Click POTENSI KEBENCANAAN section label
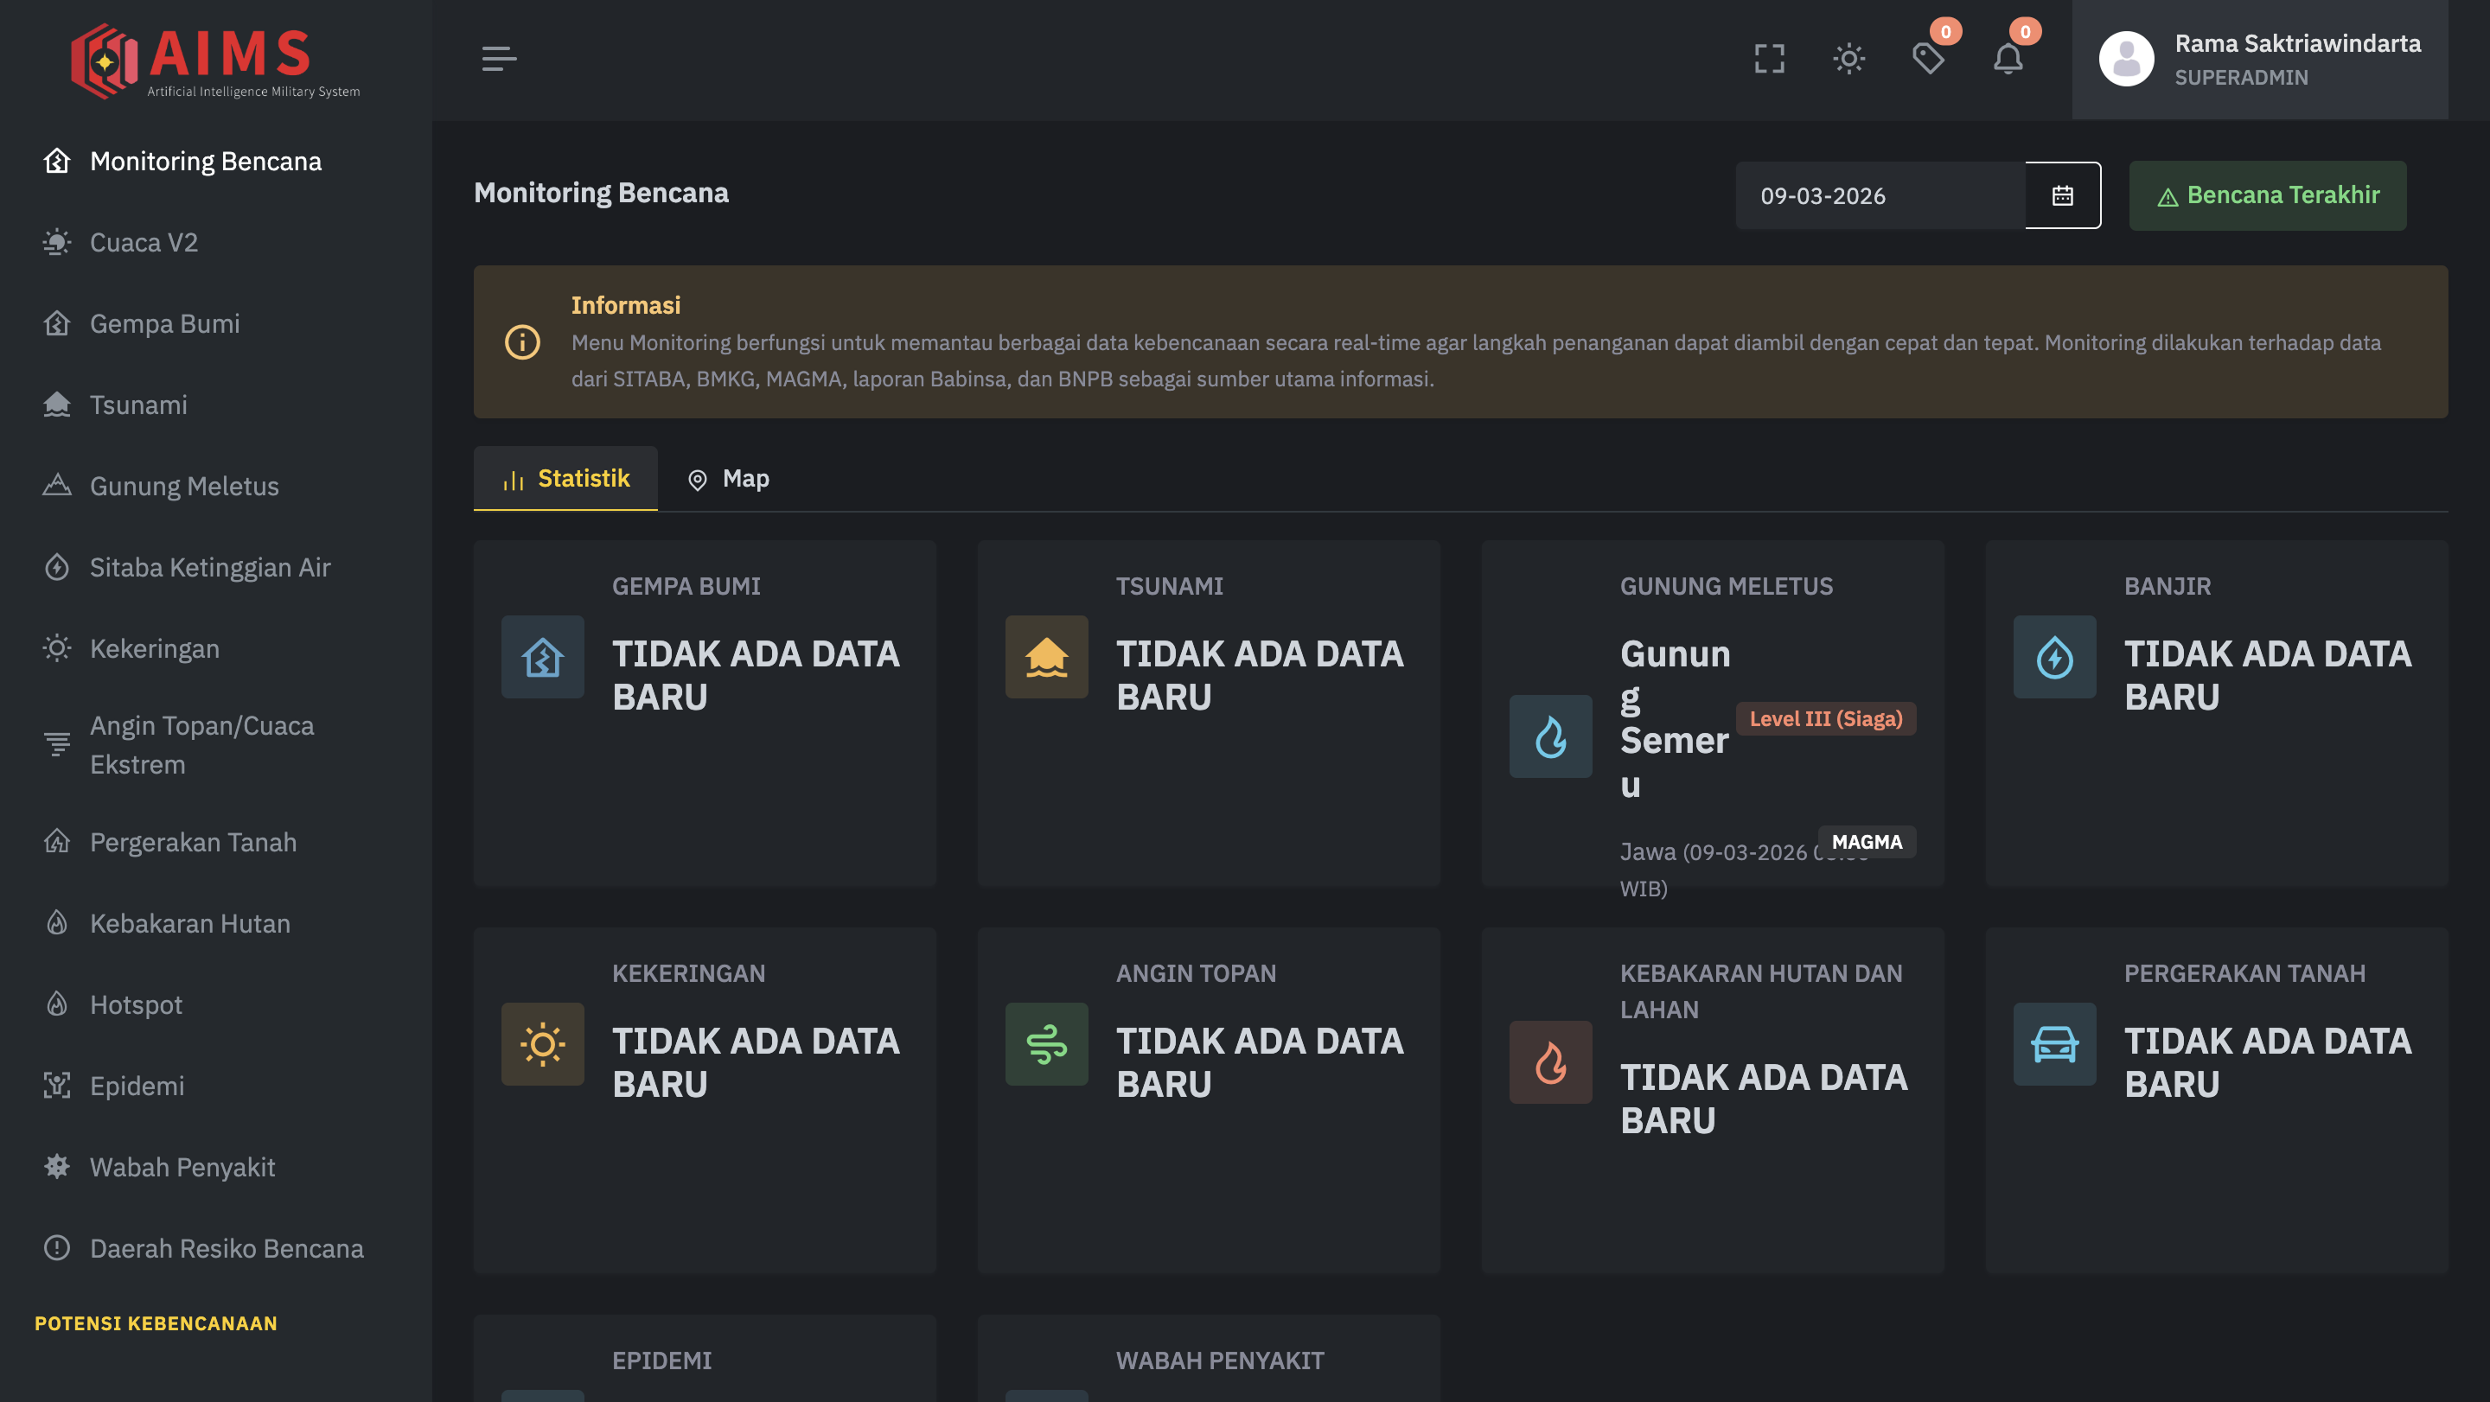This screenshot has width=2490, height=1402. 156,1322
